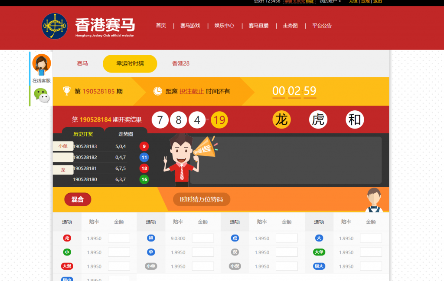The height and width of the screenshot is (281, 444).
Task: Pick the green 大单 option badge
Action: tap(319, 252)
